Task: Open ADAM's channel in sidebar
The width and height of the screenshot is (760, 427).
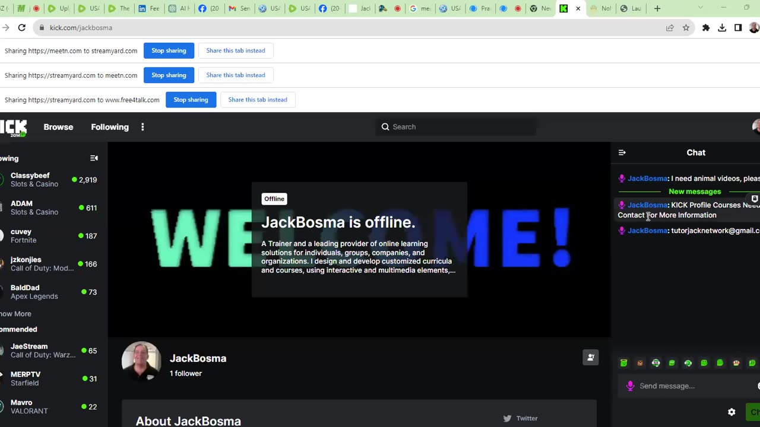Action: (x=51, y=208)
